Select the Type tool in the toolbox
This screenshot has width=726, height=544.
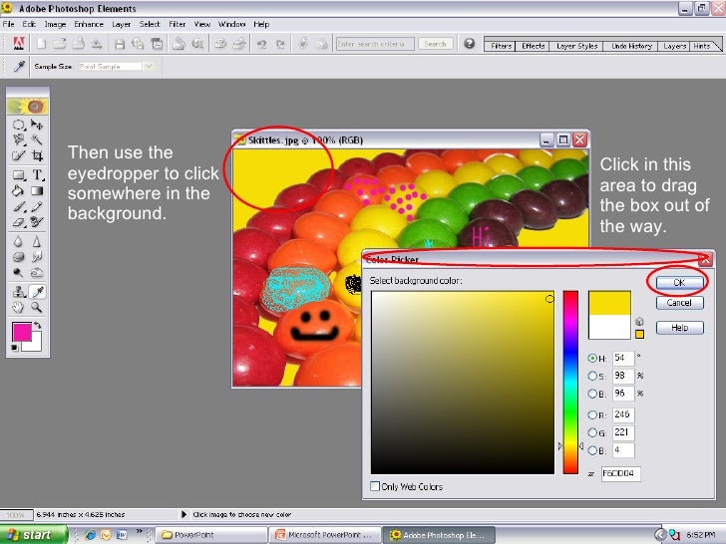37,173
